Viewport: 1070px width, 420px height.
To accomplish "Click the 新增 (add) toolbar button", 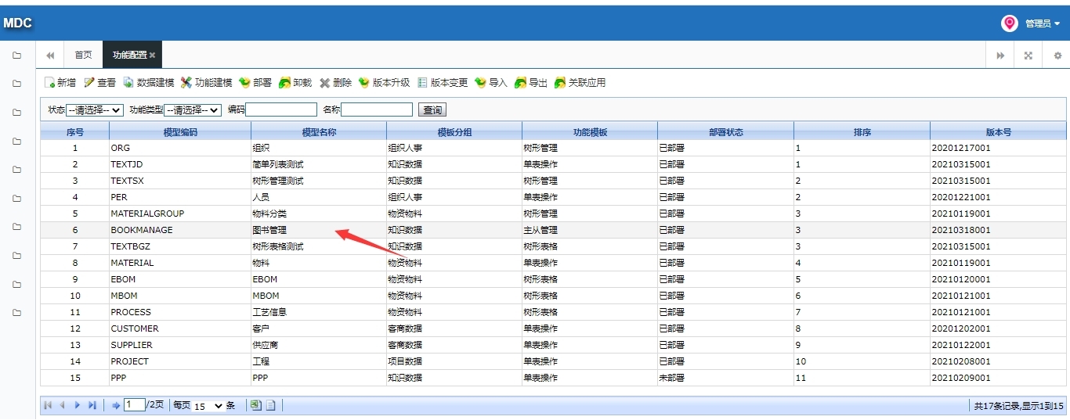I will coord(60,83).
